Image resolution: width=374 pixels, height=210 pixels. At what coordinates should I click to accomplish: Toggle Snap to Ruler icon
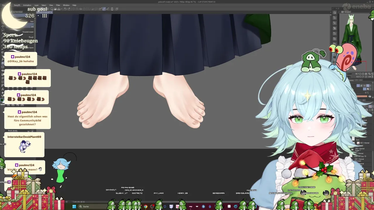click(101, 9)
